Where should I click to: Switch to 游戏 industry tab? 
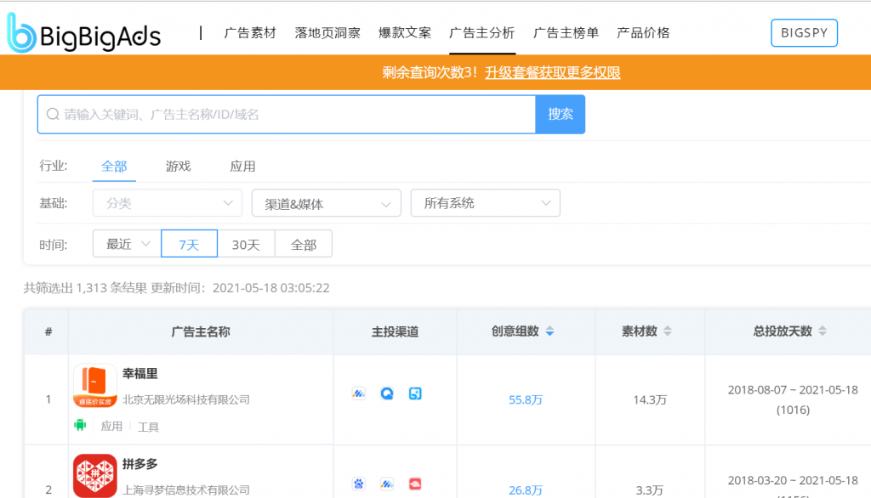pos(179,166)
